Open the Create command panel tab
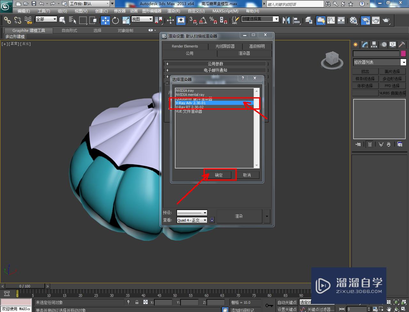Screen dimensions: 409x312 356,45
